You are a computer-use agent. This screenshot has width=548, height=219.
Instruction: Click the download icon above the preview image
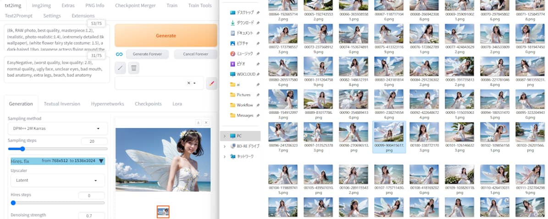(199, 123)
